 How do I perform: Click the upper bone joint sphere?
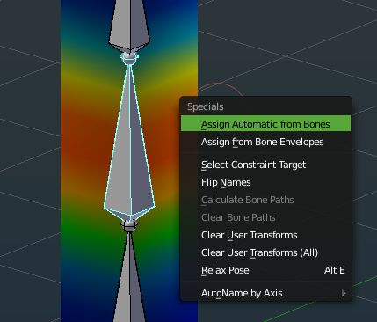pos(128,57)
